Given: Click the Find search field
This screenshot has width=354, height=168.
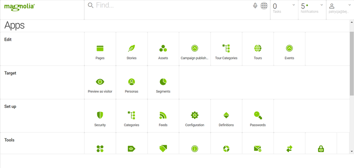Looking at the screenshot, I should 173,5.
